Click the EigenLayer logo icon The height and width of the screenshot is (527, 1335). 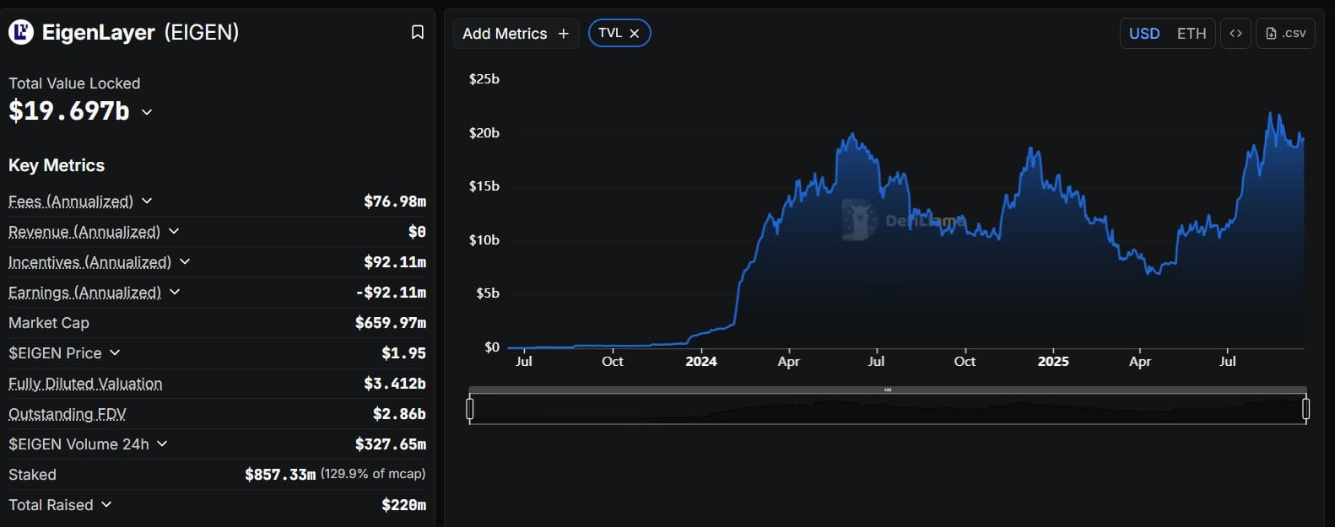point(21,33)
